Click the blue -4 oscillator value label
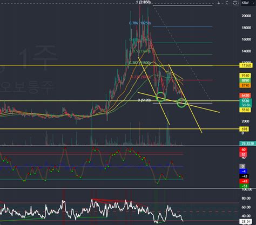 244,171
